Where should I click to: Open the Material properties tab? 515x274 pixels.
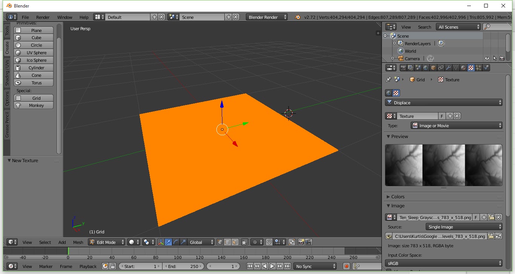[x=463, y=67]
